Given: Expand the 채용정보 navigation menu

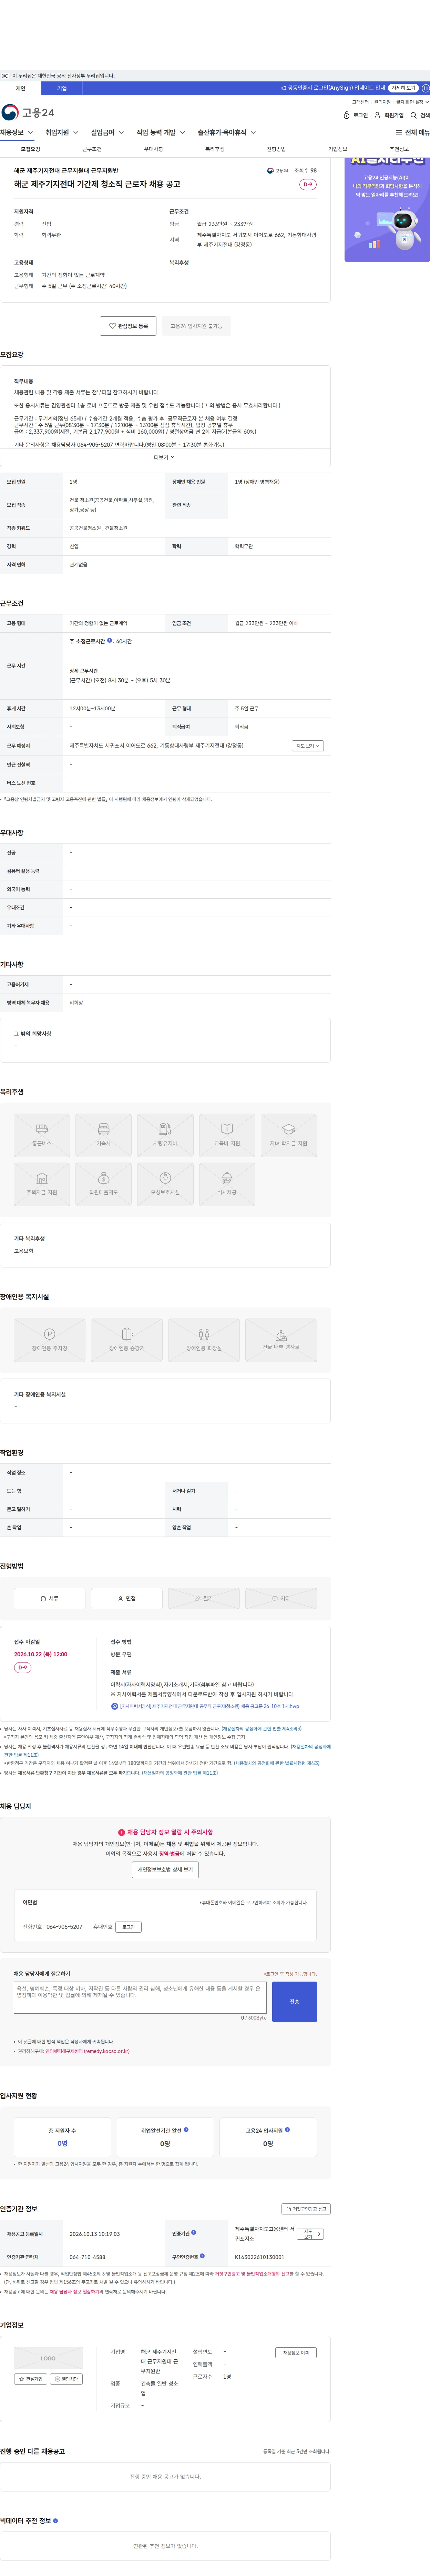Looking at the screenshot, I should [17, 132].
